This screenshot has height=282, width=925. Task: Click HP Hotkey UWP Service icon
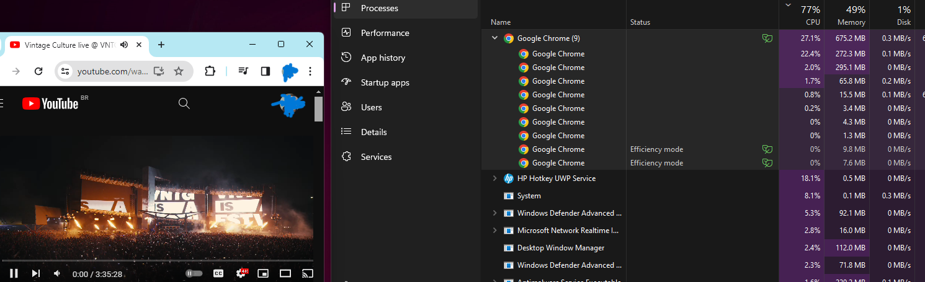(x=509, y=178)
